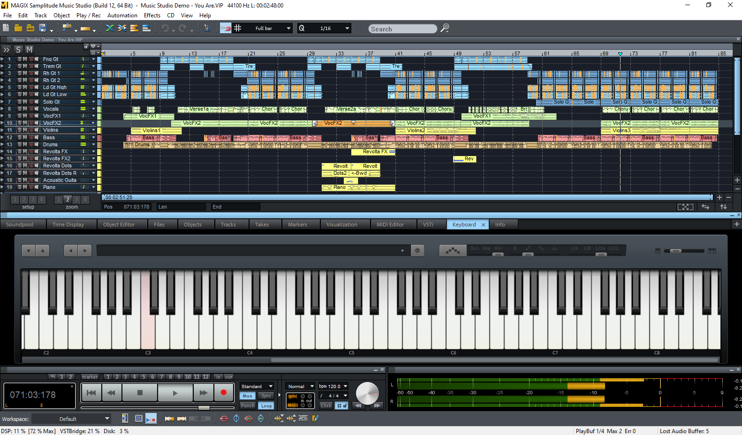
Task: Open the mixer with the fader icon in workspace bar
Action: 139,419
